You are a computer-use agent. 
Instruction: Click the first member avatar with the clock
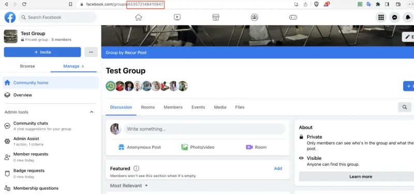point(111,86)
